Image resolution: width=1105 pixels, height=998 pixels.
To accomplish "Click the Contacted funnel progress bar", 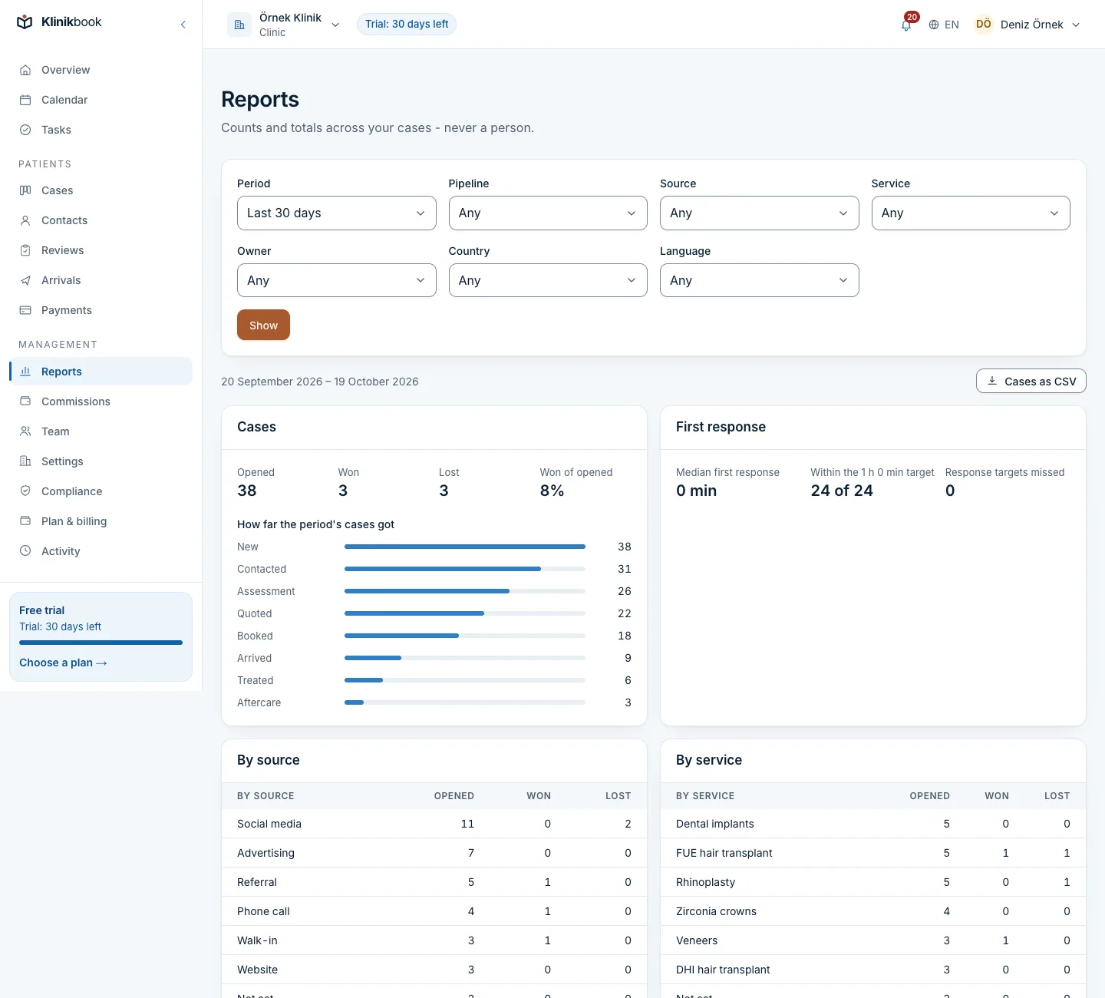I will pos(465,569).
